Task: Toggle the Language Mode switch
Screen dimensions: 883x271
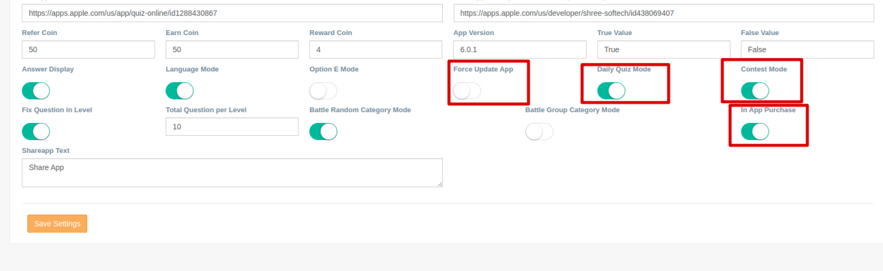Action: coord(180,91)
